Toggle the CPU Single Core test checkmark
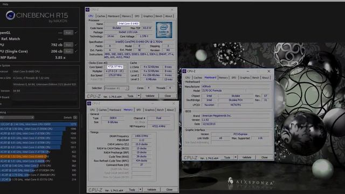The image size is (345, 194). [x=76, y=51]
